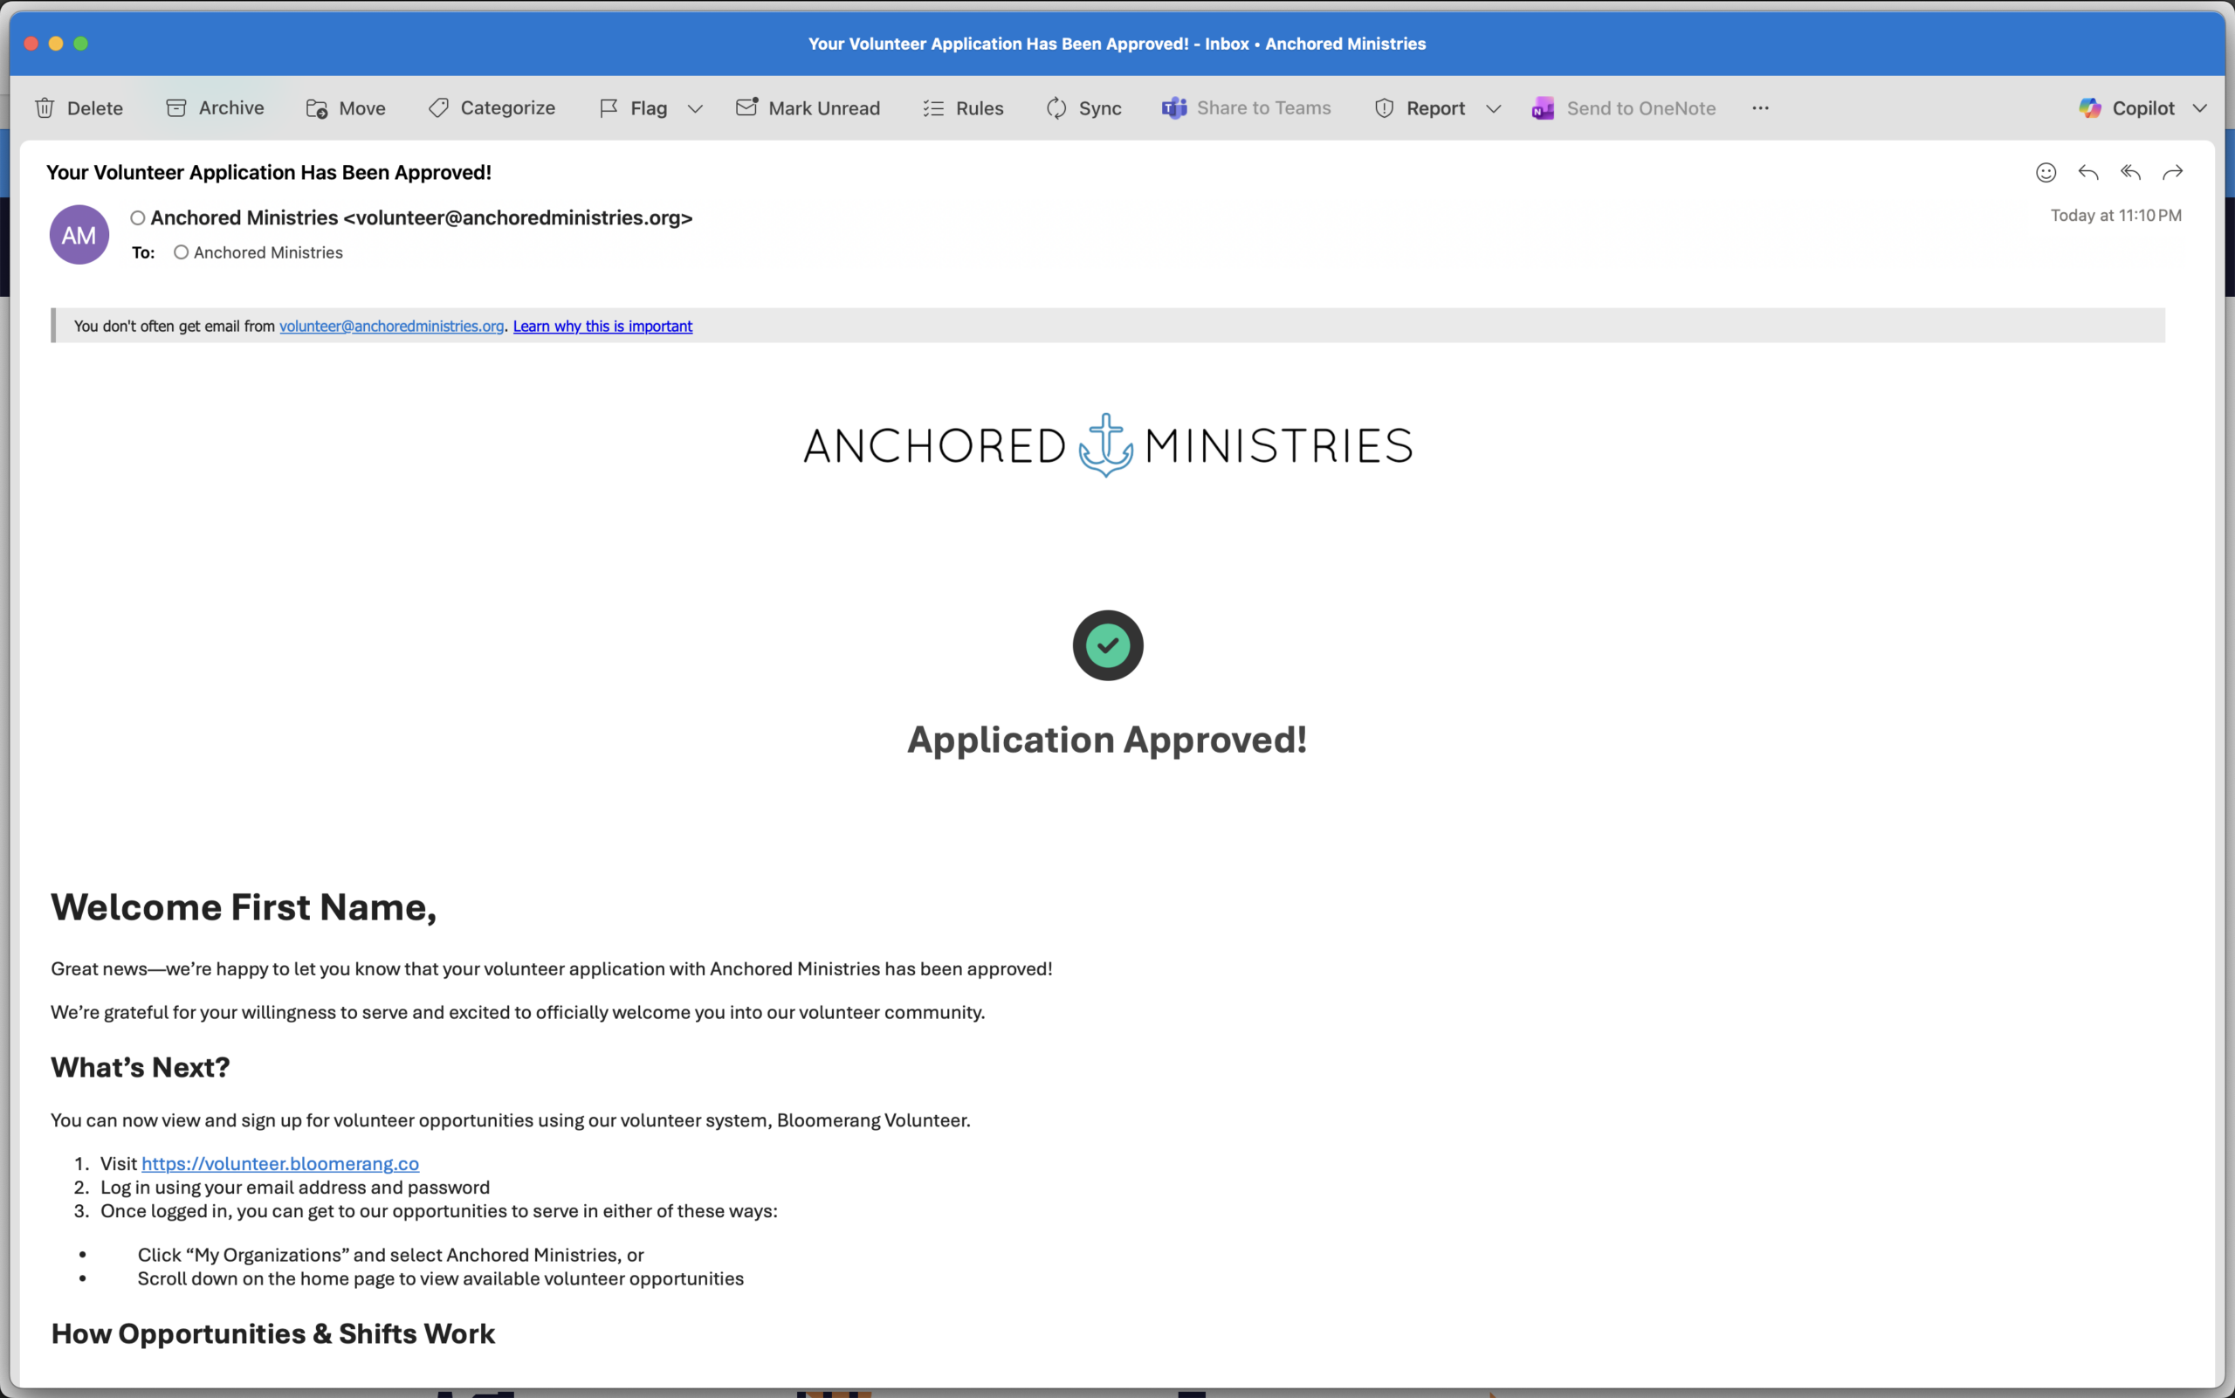Viewport: 2235px width, 1398px height.
Task: Click the Reply arrow icon
Action: 2088,173
